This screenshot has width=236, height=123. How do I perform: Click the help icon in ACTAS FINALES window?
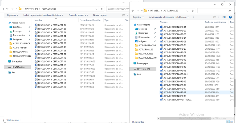[x=230, y=17]
